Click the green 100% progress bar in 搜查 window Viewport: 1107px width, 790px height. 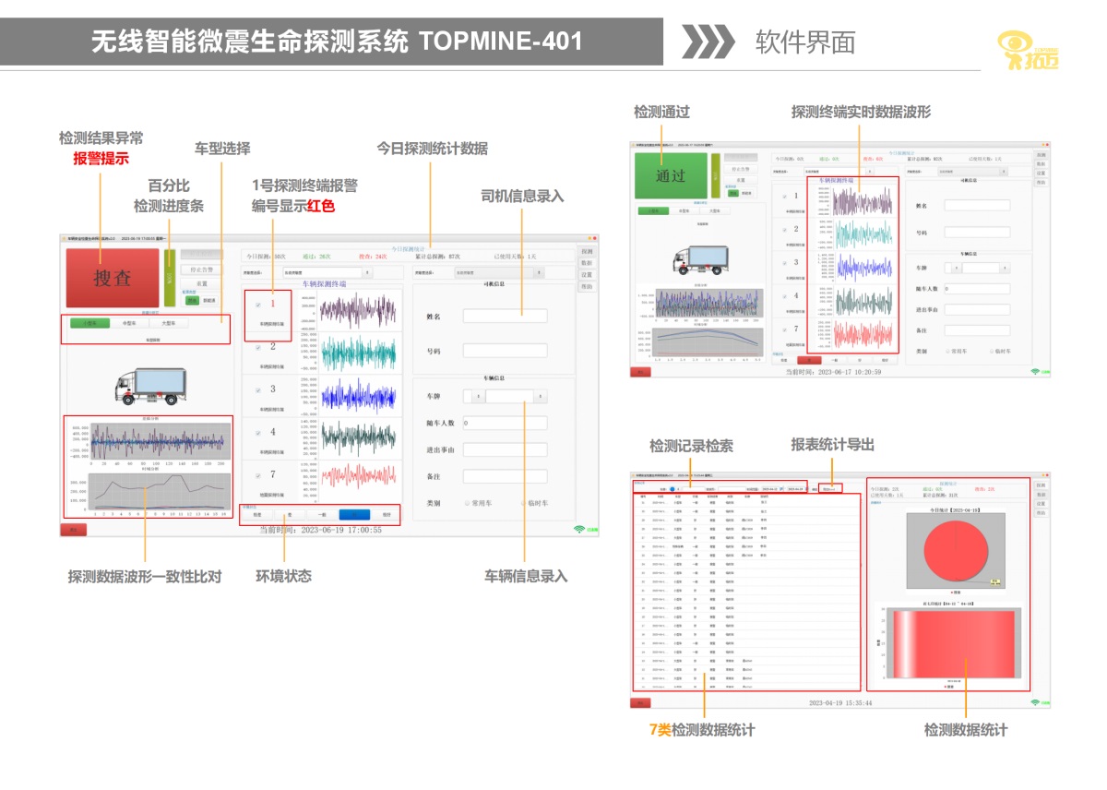point(169,277)
